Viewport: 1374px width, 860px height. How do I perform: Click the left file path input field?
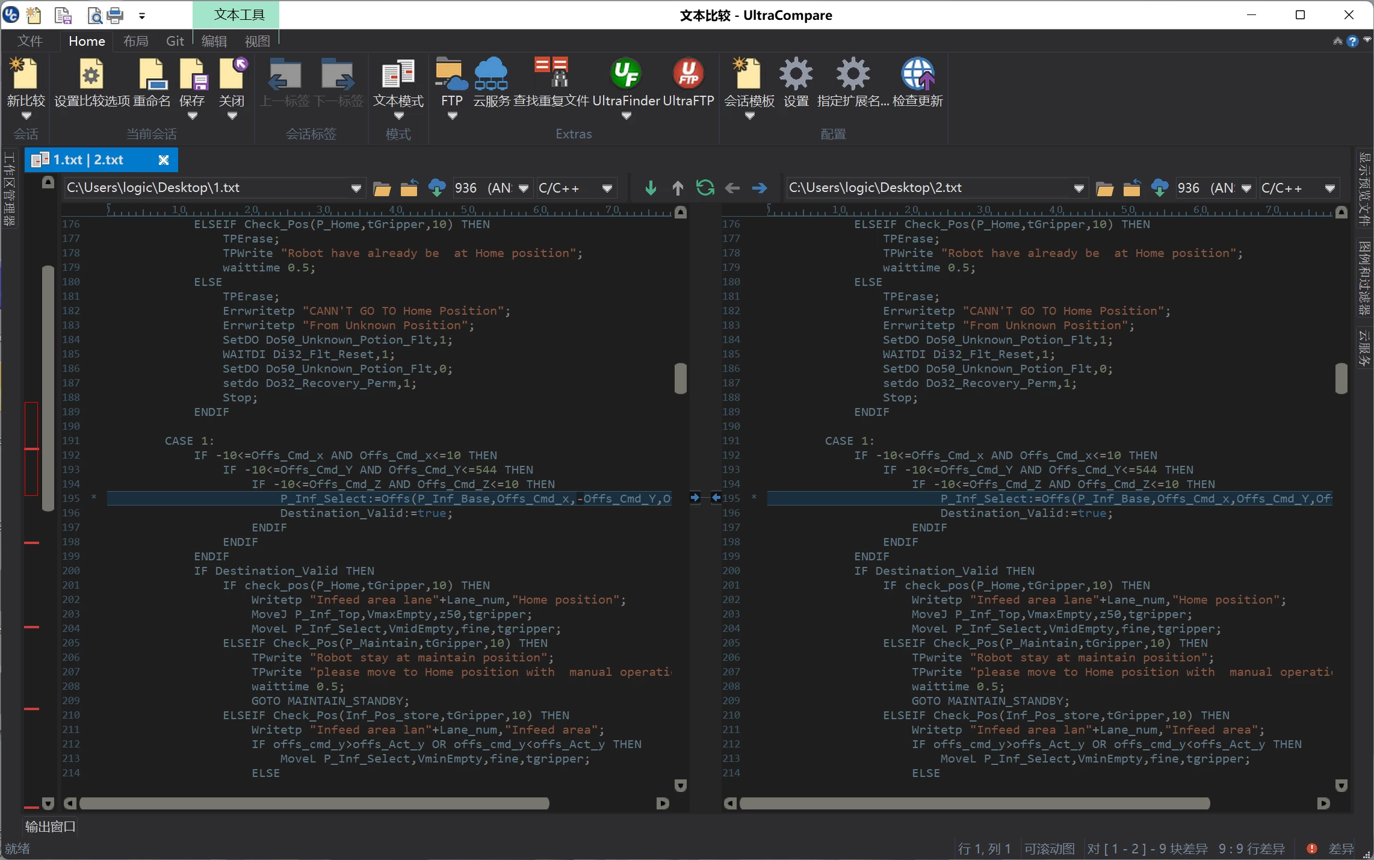point(206,188)
